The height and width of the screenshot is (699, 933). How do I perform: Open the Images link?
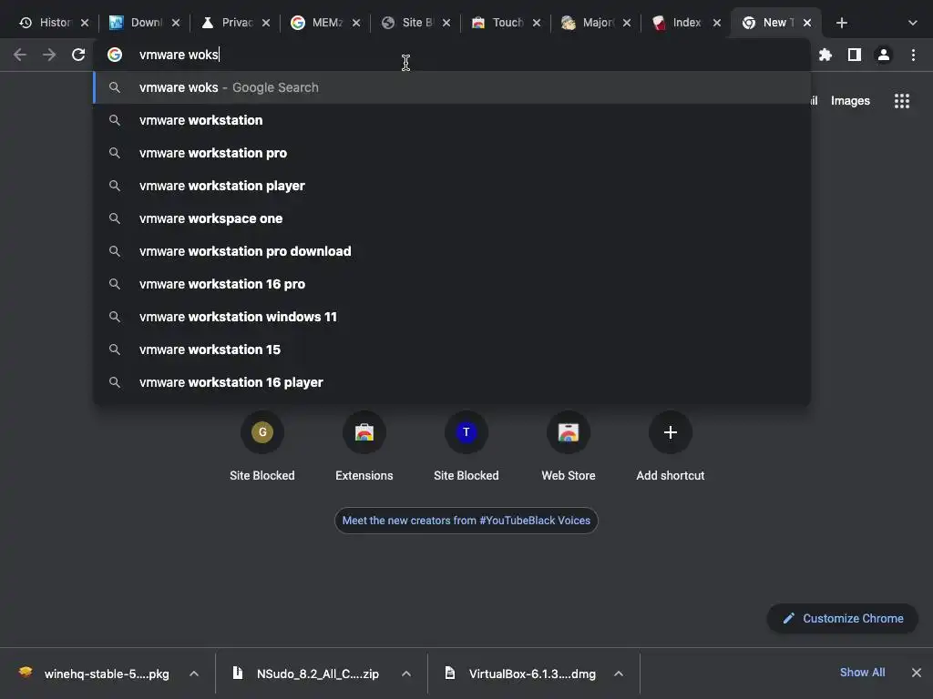pyautogui.click(x=850, y=101)
